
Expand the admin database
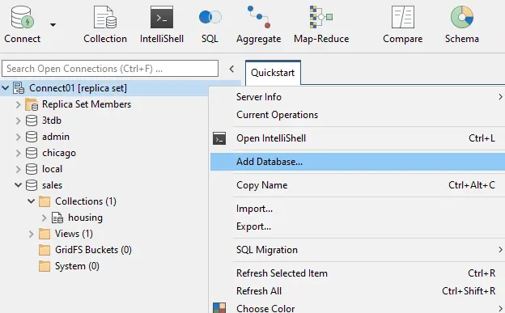[19, 137]
